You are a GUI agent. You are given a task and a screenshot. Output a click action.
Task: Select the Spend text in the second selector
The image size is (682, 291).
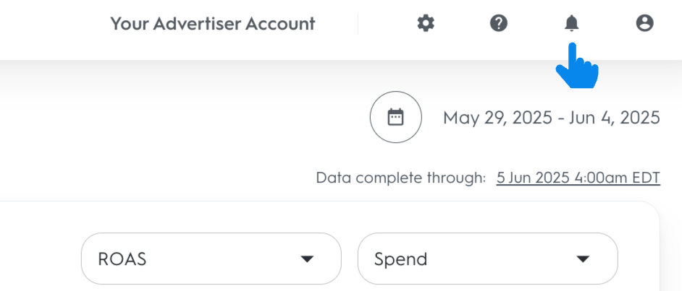400,259
